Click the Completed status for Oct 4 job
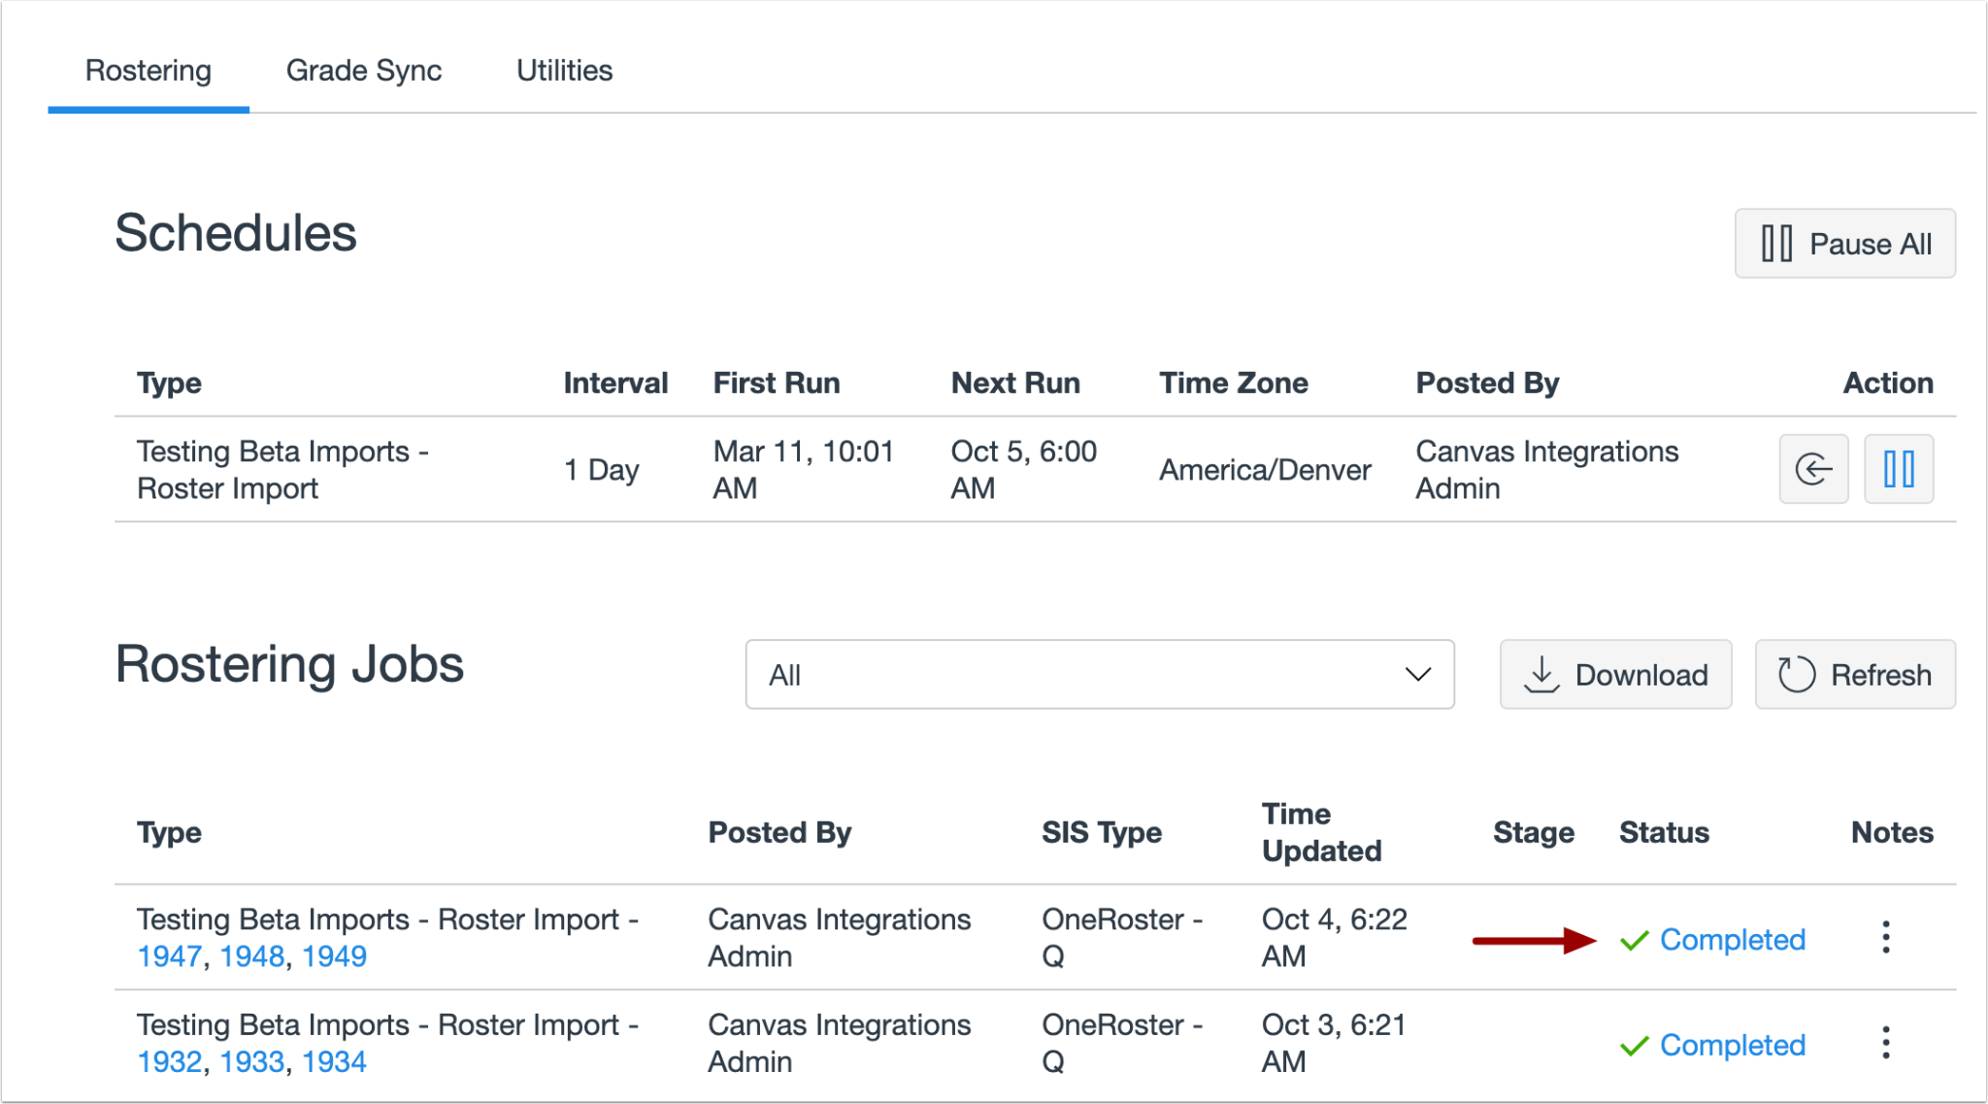Screen dimensions: 1988x1104 click(x=1731, y=940)
